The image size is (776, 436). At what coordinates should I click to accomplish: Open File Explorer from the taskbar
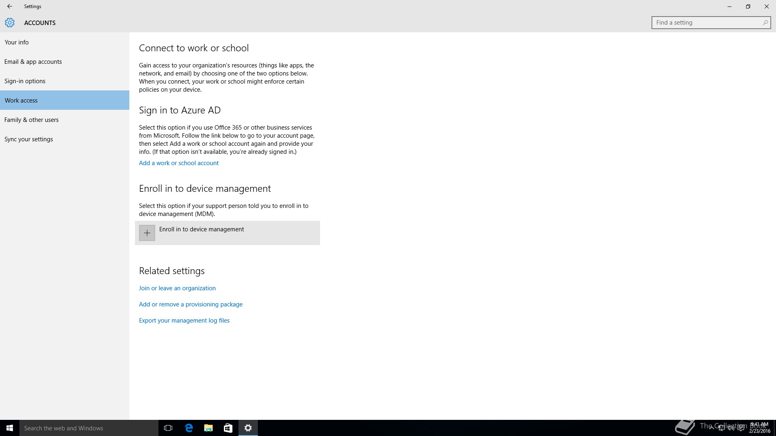pyautogui.click(x=209, y=428)
